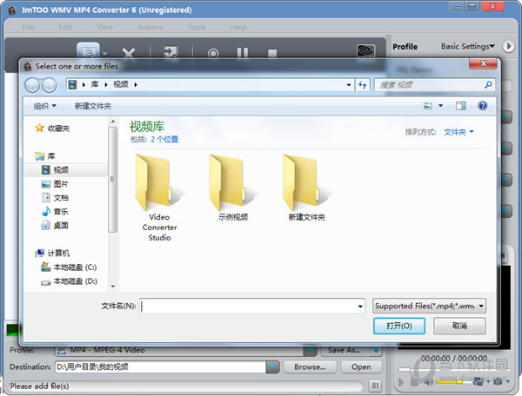Expand the Basic Settings dropdown
The width and height of the screenshot is (522, 396).
tap(468, 46)
